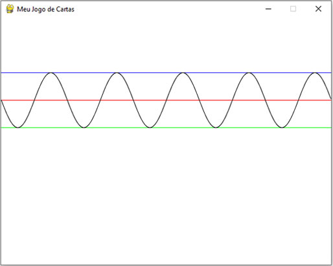Screen dimensions: 333x266
Task: Click the fifth trough of the sine wave
Action: (282, 127)
